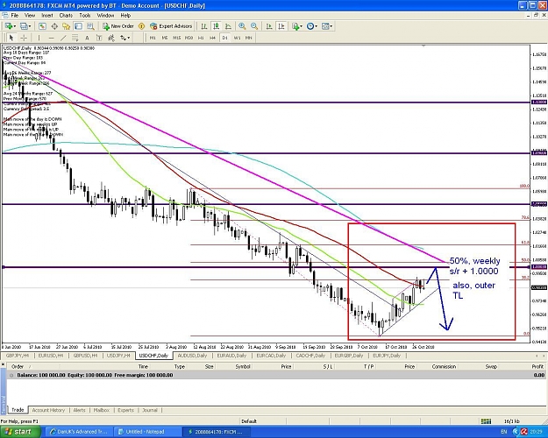Zoom in on the chart

(242, 26)
